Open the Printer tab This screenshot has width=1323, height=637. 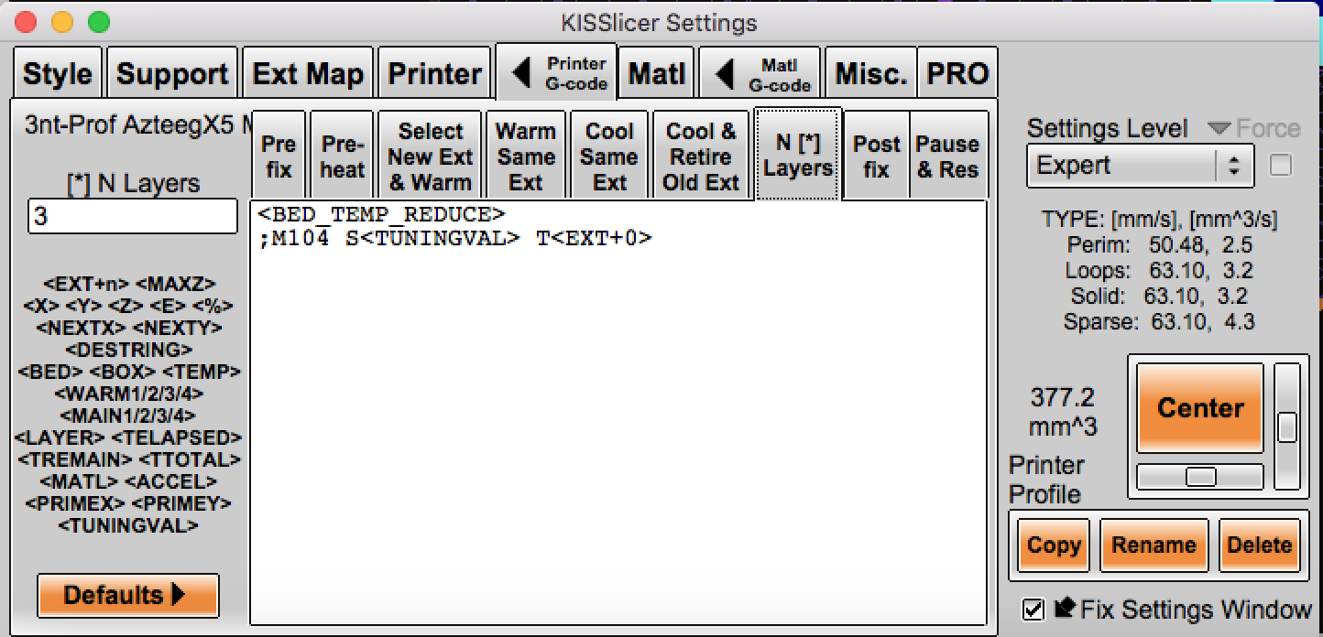(435, 73)
